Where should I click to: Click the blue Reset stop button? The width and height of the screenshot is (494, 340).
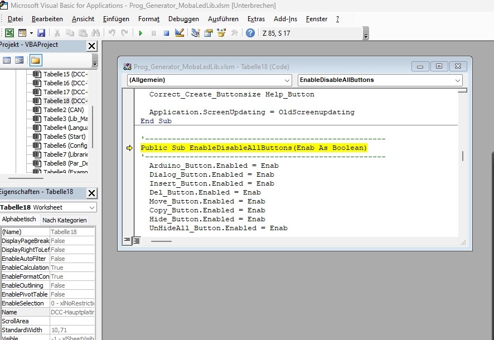166,33
